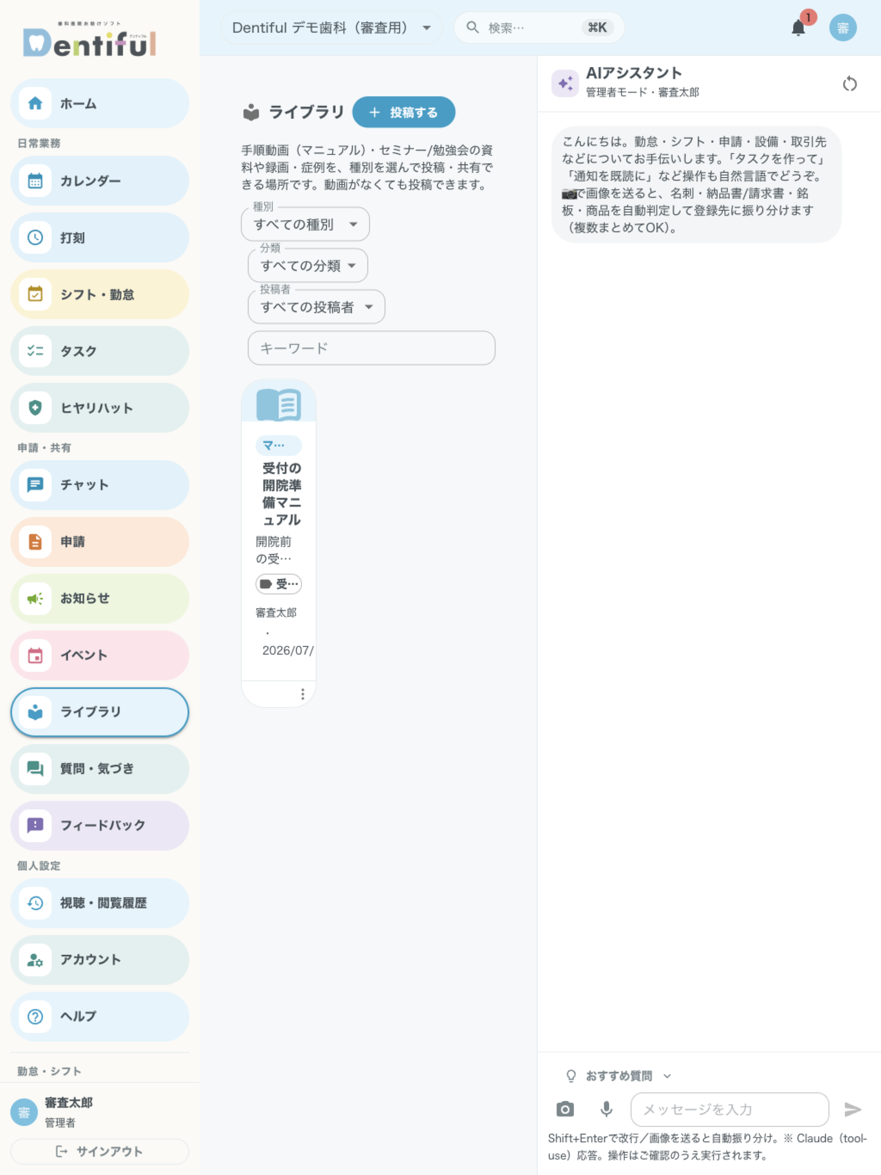The image size is (881, 1175).
Task: Open ヒヤリハット page
Action: (x=99, y=408)
